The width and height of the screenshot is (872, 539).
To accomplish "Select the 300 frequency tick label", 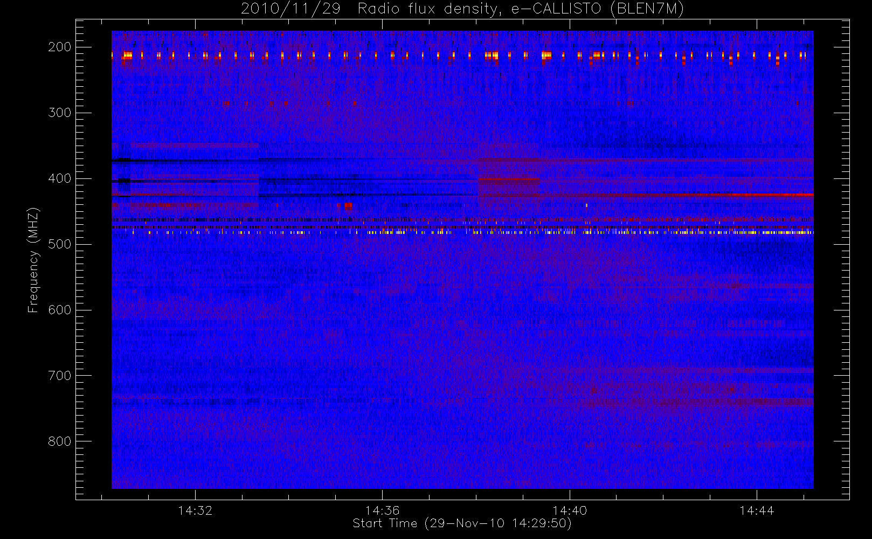I will (60, 113).
